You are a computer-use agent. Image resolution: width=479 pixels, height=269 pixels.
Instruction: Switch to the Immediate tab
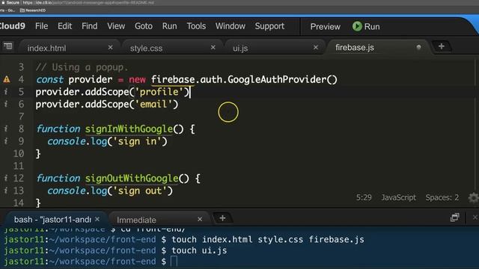[x=136, y=220]
